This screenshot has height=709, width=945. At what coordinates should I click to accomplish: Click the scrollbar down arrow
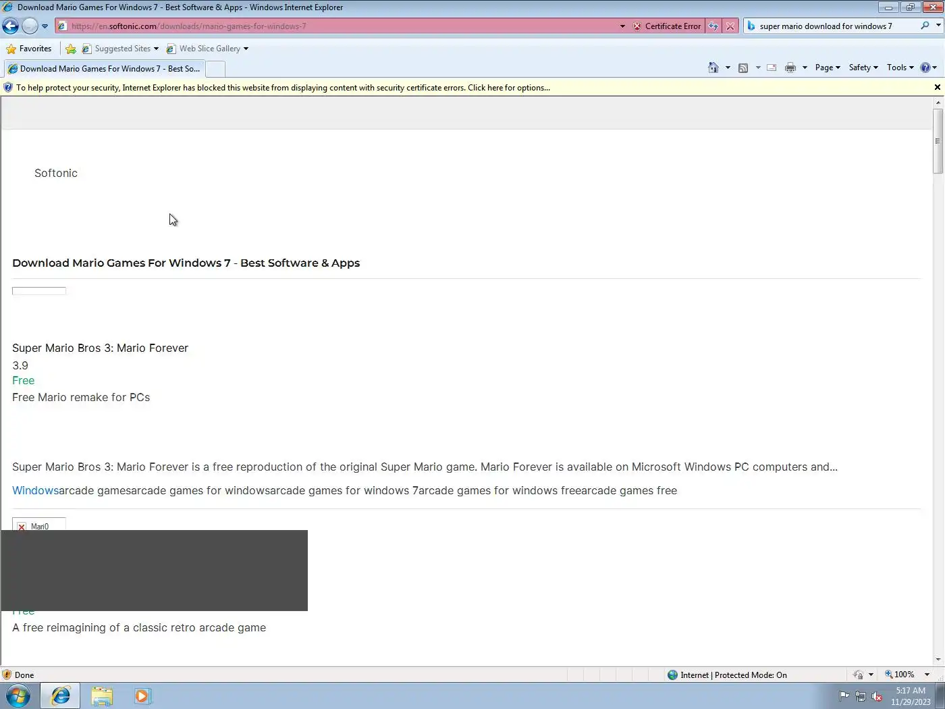click(938, 660)
